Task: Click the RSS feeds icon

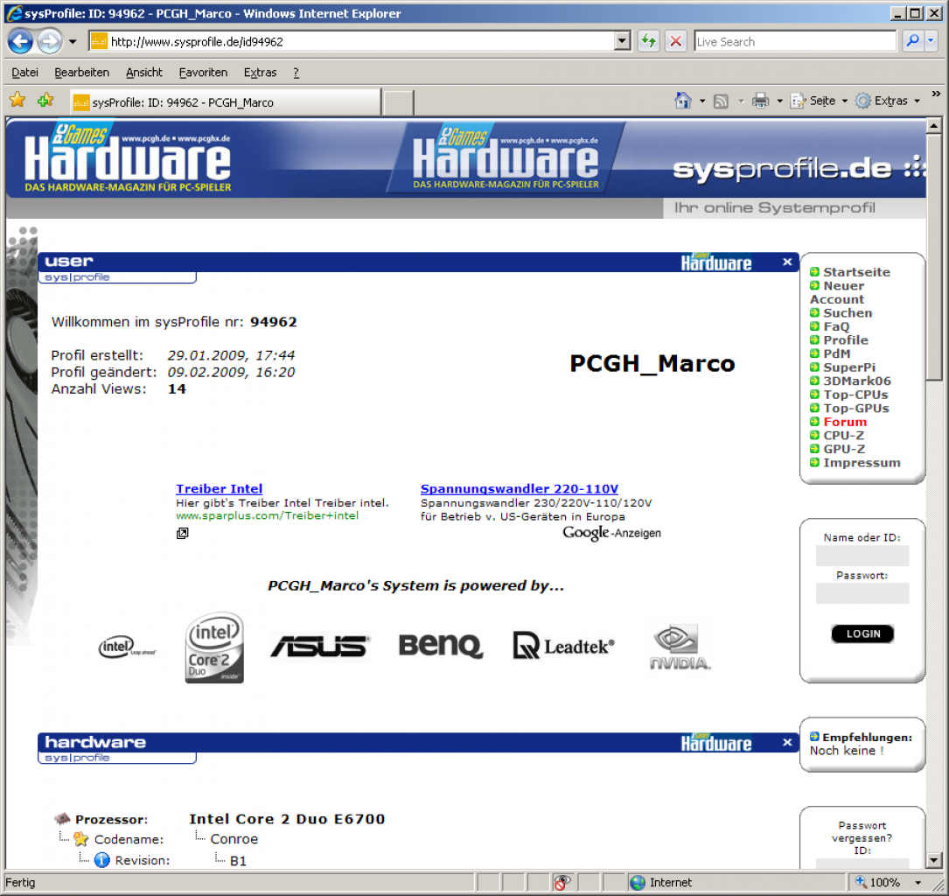Action: (721, 101)
